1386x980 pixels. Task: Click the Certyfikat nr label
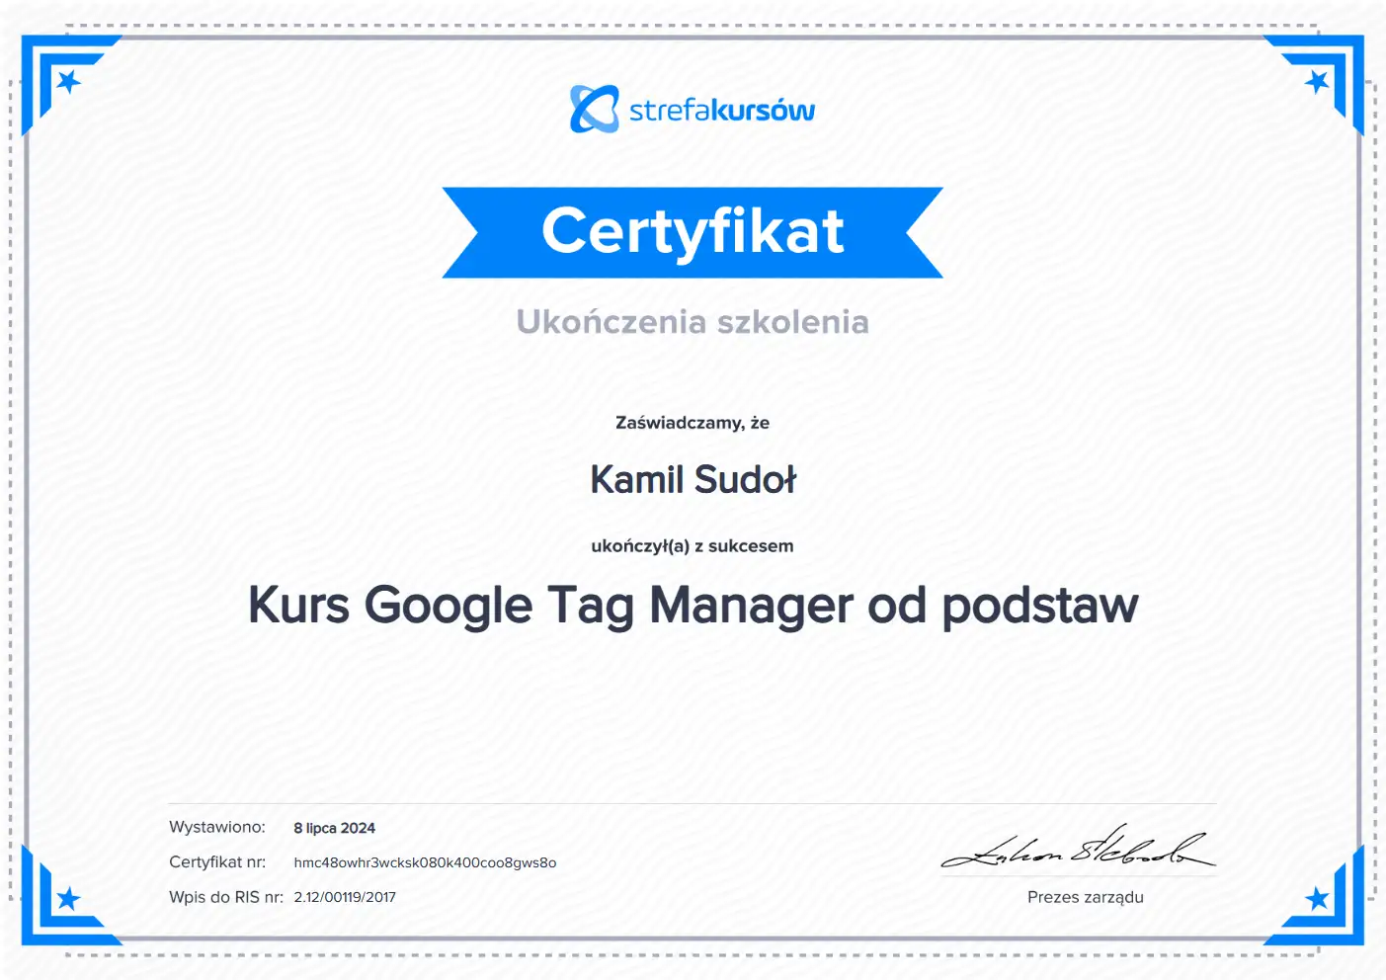(x=217, y=862)
